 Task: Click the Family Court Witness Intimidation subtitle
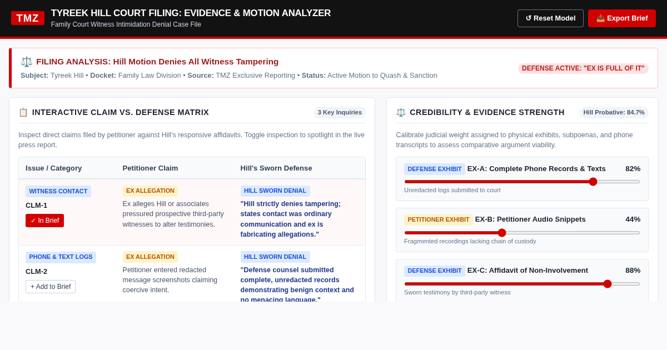(126, 24)
